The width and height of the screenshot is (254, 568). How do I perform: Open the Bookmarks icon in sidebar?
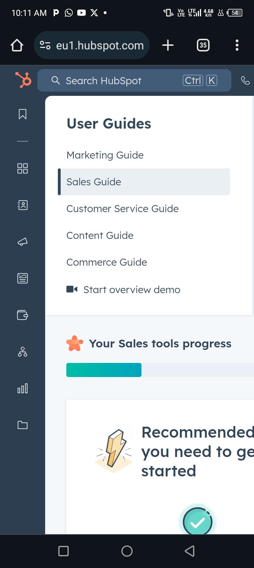pyautogui.click(x=23, y=114)
